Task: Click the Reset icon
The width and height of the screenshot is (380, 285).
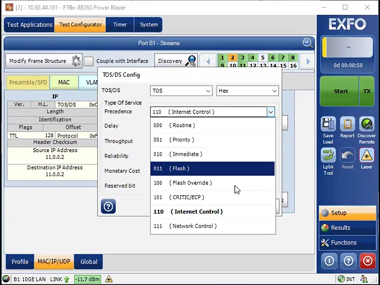Action: (x=347, y=156)
